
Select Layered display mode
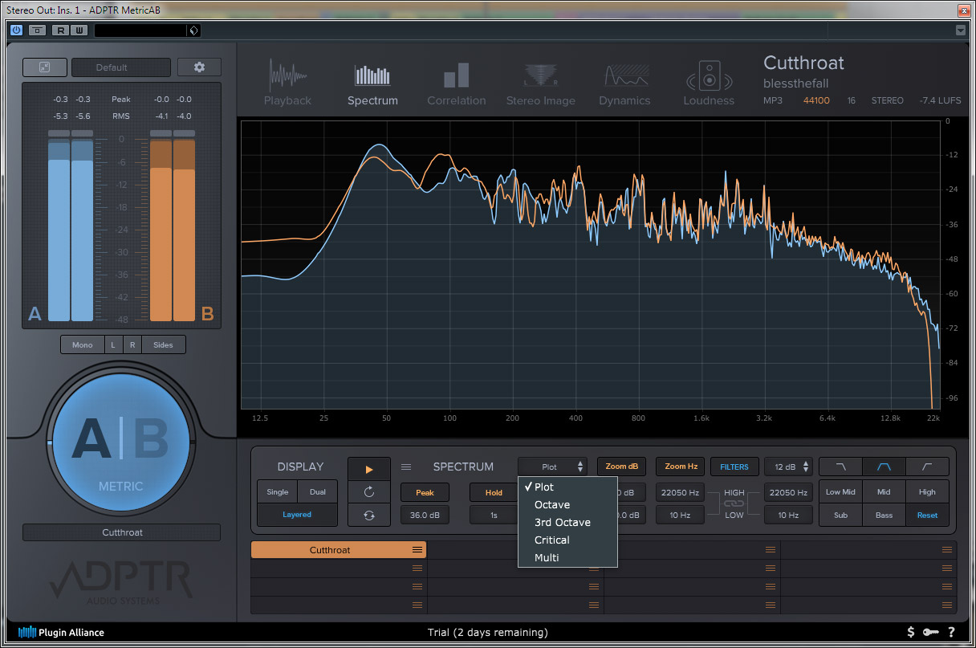pyautogui.click(x=297, y=515)
